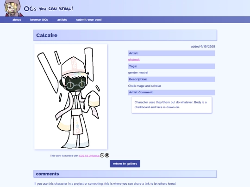Go to browse OCs
The image size is (250, 187).
[39, 20]
